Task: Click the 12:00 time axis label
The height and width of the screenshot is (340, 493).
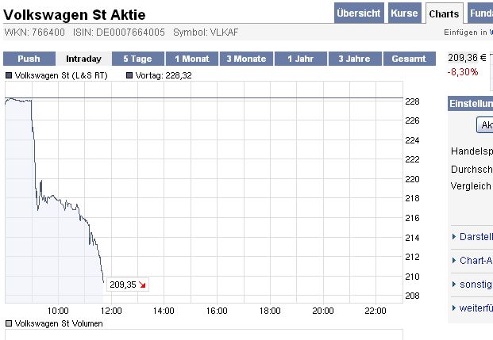Action: [x=111, y=311]
